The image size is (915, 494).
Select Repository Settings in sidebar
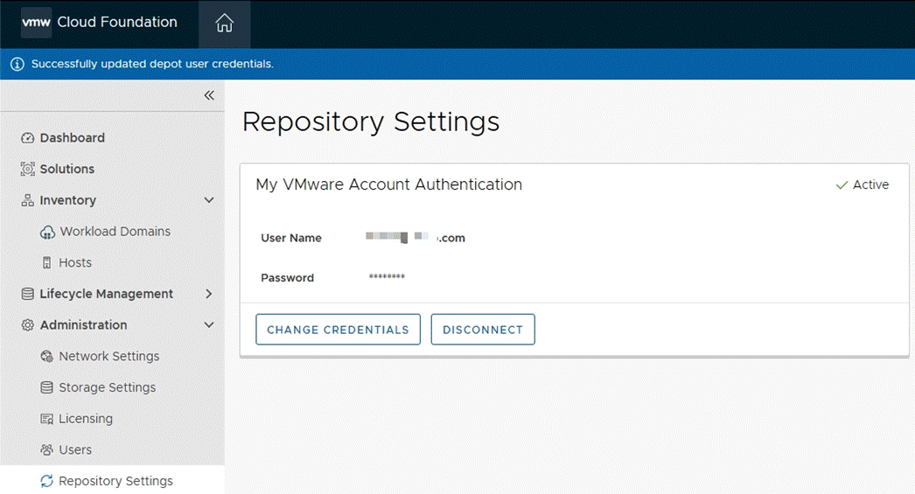(116, 481)
